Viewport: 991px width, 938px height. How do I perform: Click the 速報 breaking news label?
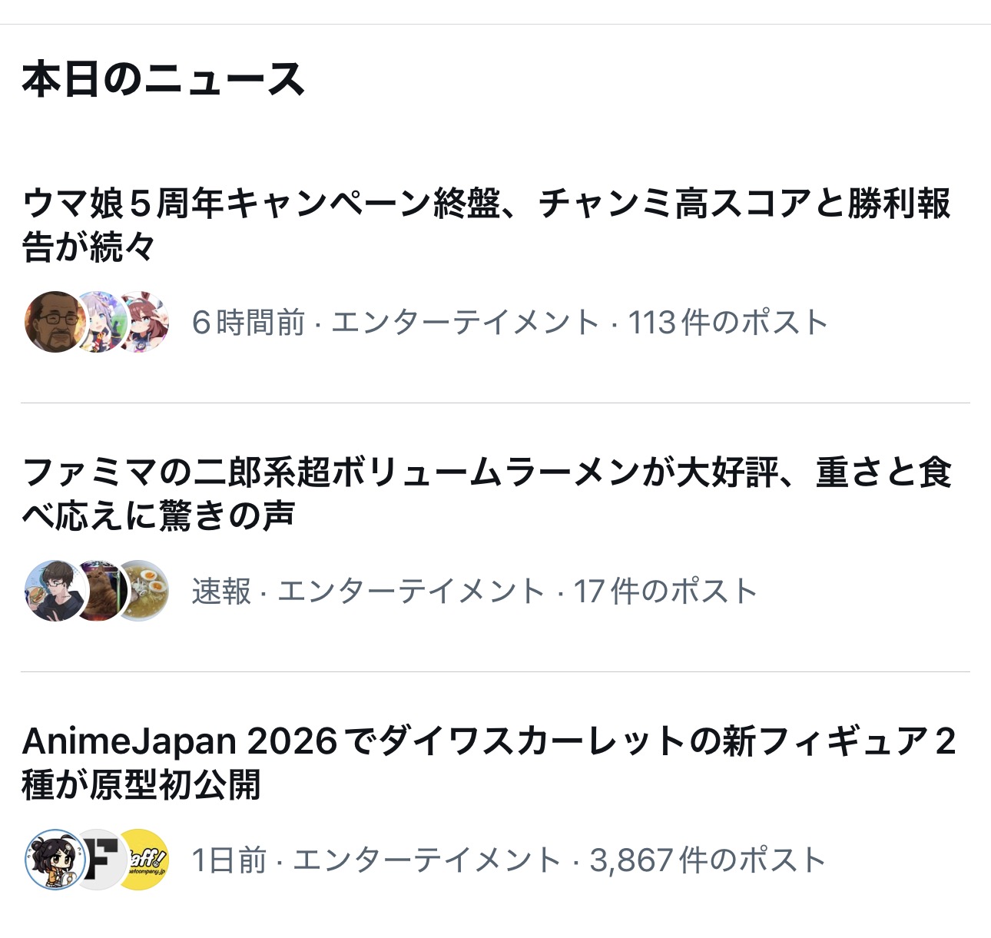coord(221,592)
